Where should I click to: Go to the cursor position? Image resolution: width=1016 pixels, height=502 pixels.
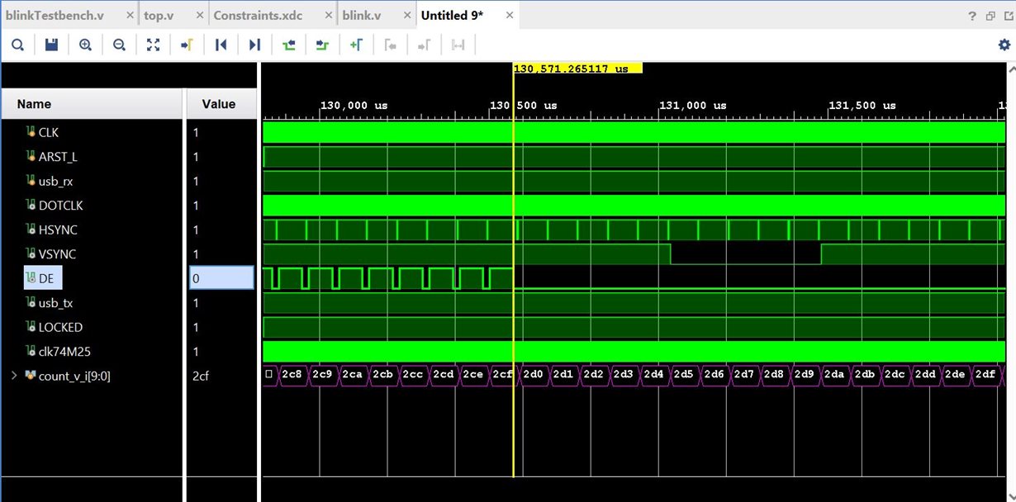[187, 45]
